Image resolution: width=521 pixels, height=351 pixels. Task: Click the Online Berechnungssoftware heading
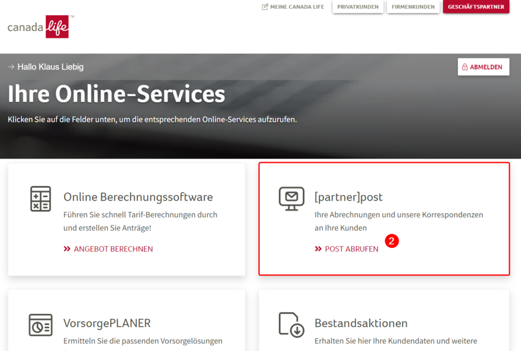click(138, 197)
